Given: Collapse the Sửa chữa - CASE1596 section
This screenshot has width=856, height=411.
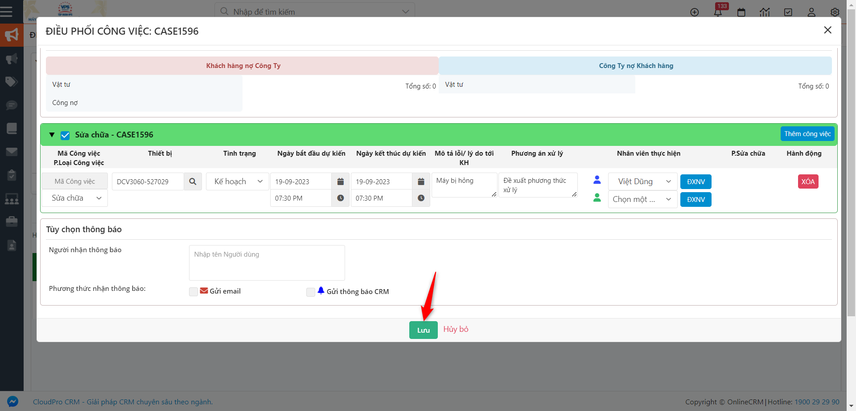Looking at the screenshot, I should coord(52,135).
